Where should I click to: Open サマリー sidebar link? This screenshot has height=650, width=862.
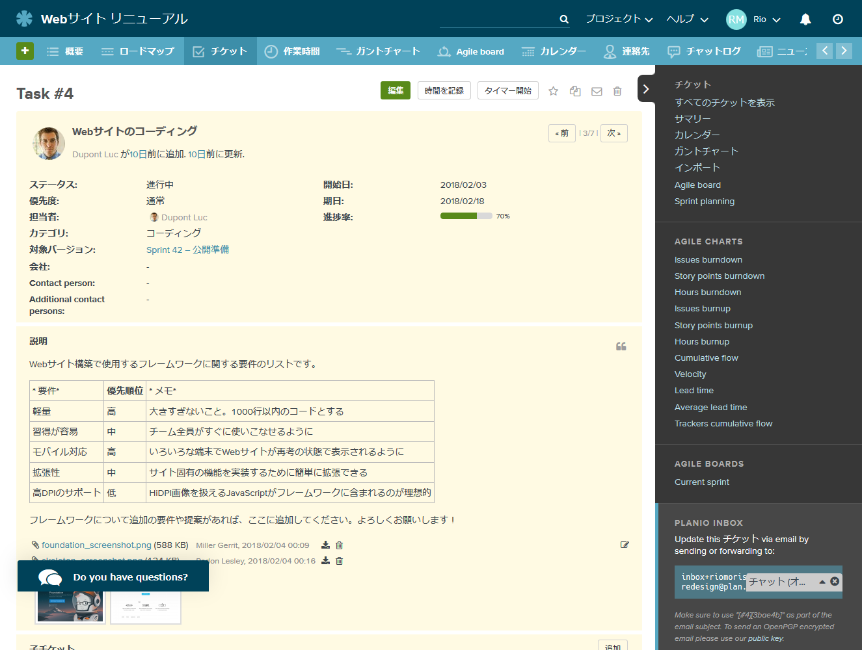click(x=692, y=119)
